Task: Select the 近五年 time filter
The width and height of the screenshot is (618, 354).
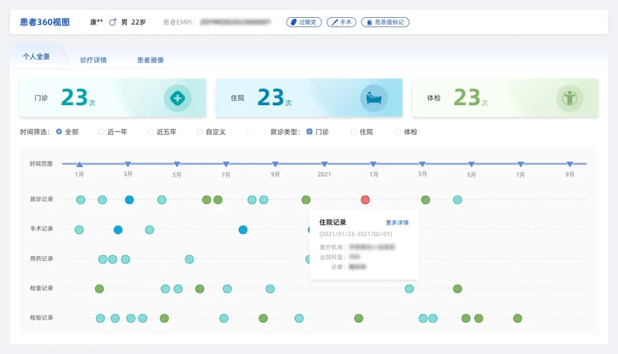Action: [151, 132]
